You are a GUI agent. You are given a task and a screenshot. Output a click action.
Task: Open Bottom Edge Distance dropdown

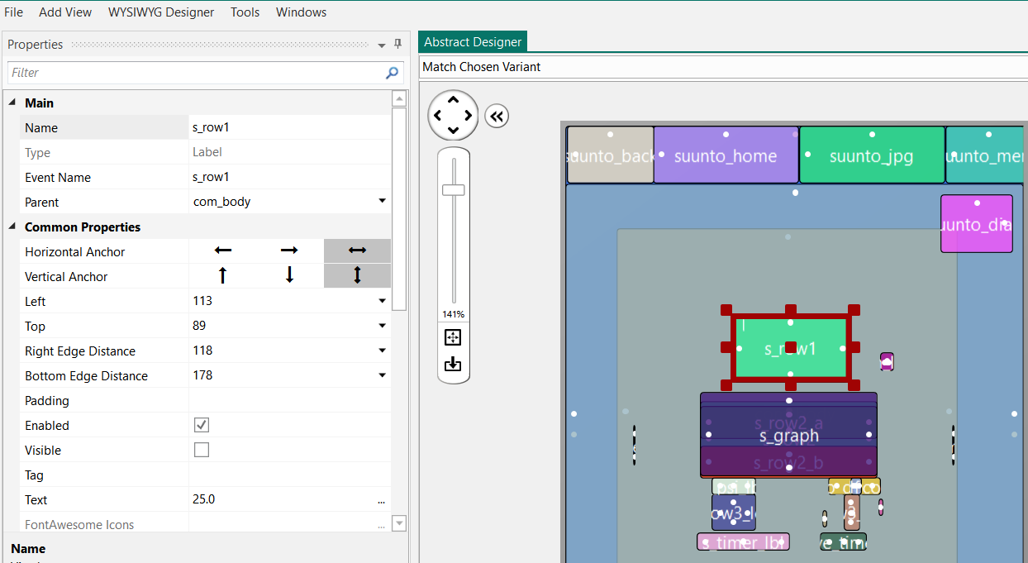(382, 375)
